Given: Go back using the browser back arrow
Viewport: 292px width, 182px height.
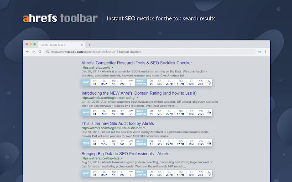Looking at the screenshot, I should click(x=27, y=52).
